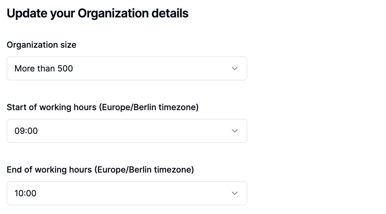This screenshot has height=214, width=386.
Task: Click the downward arrow on the bottom dropdown
Action: tap(234, 193)
